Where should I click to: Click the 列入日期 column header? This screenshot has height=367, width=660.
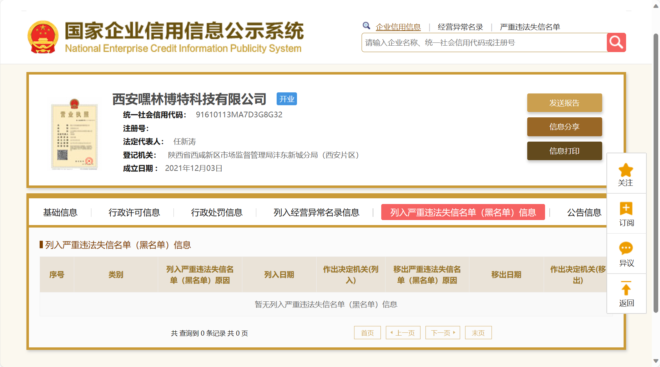279,275
